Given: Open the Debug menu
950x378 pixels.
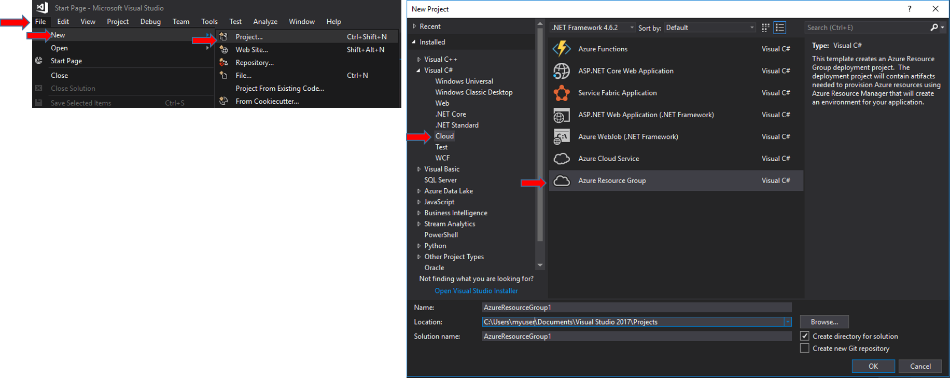Looking at the screenshot, I should click(x=150, y=21).
